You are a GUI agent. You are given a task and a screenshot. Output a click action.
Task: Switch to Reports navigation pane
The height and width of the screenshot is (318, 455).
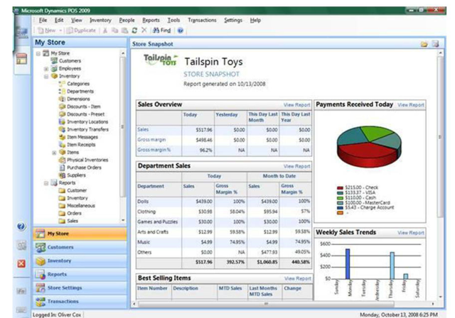point(80,274)
